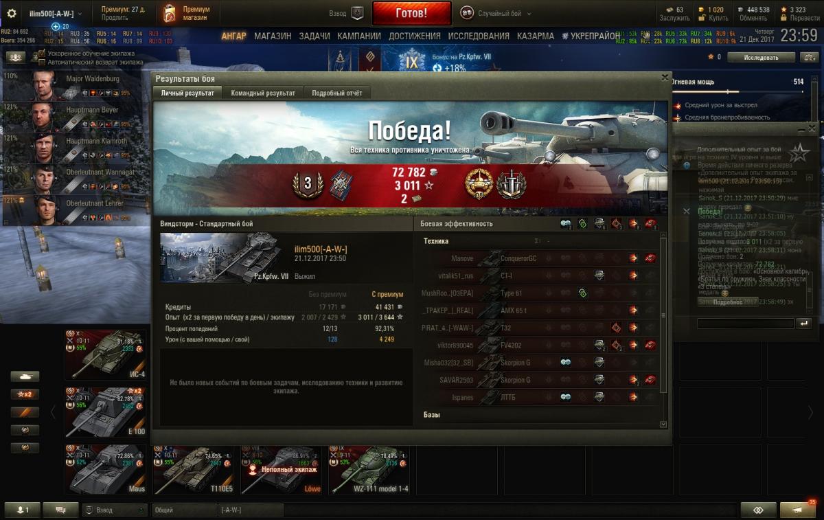The image size is (824, 520).
Task: Click the red Готов! button
Action: pos(412,13)
